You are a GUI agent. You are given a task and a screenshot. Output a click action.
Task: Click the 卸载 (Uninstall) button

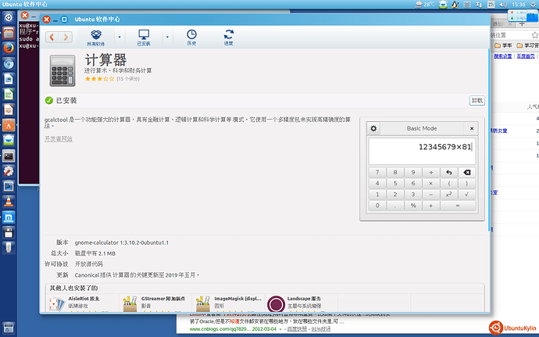(x=477, y=101)
